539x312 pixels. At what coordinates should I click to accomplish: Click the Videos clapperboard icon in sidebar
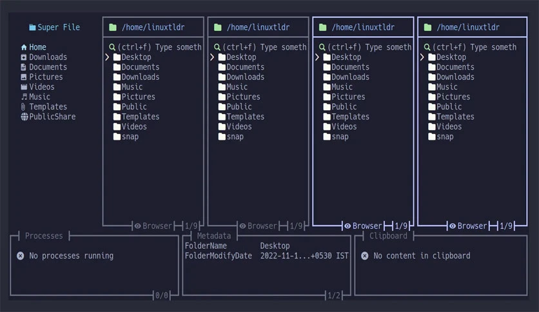(x=24, y=87)
